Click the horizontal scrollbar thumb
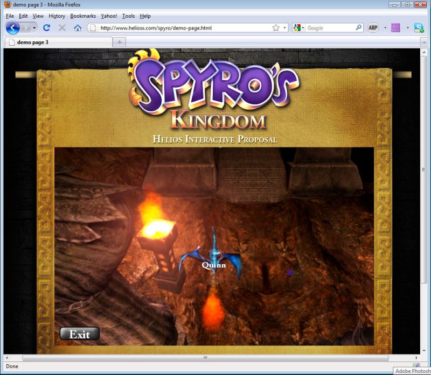Viewport: 431px width, 375px height. pyautogui.click(x=205, y=358)
